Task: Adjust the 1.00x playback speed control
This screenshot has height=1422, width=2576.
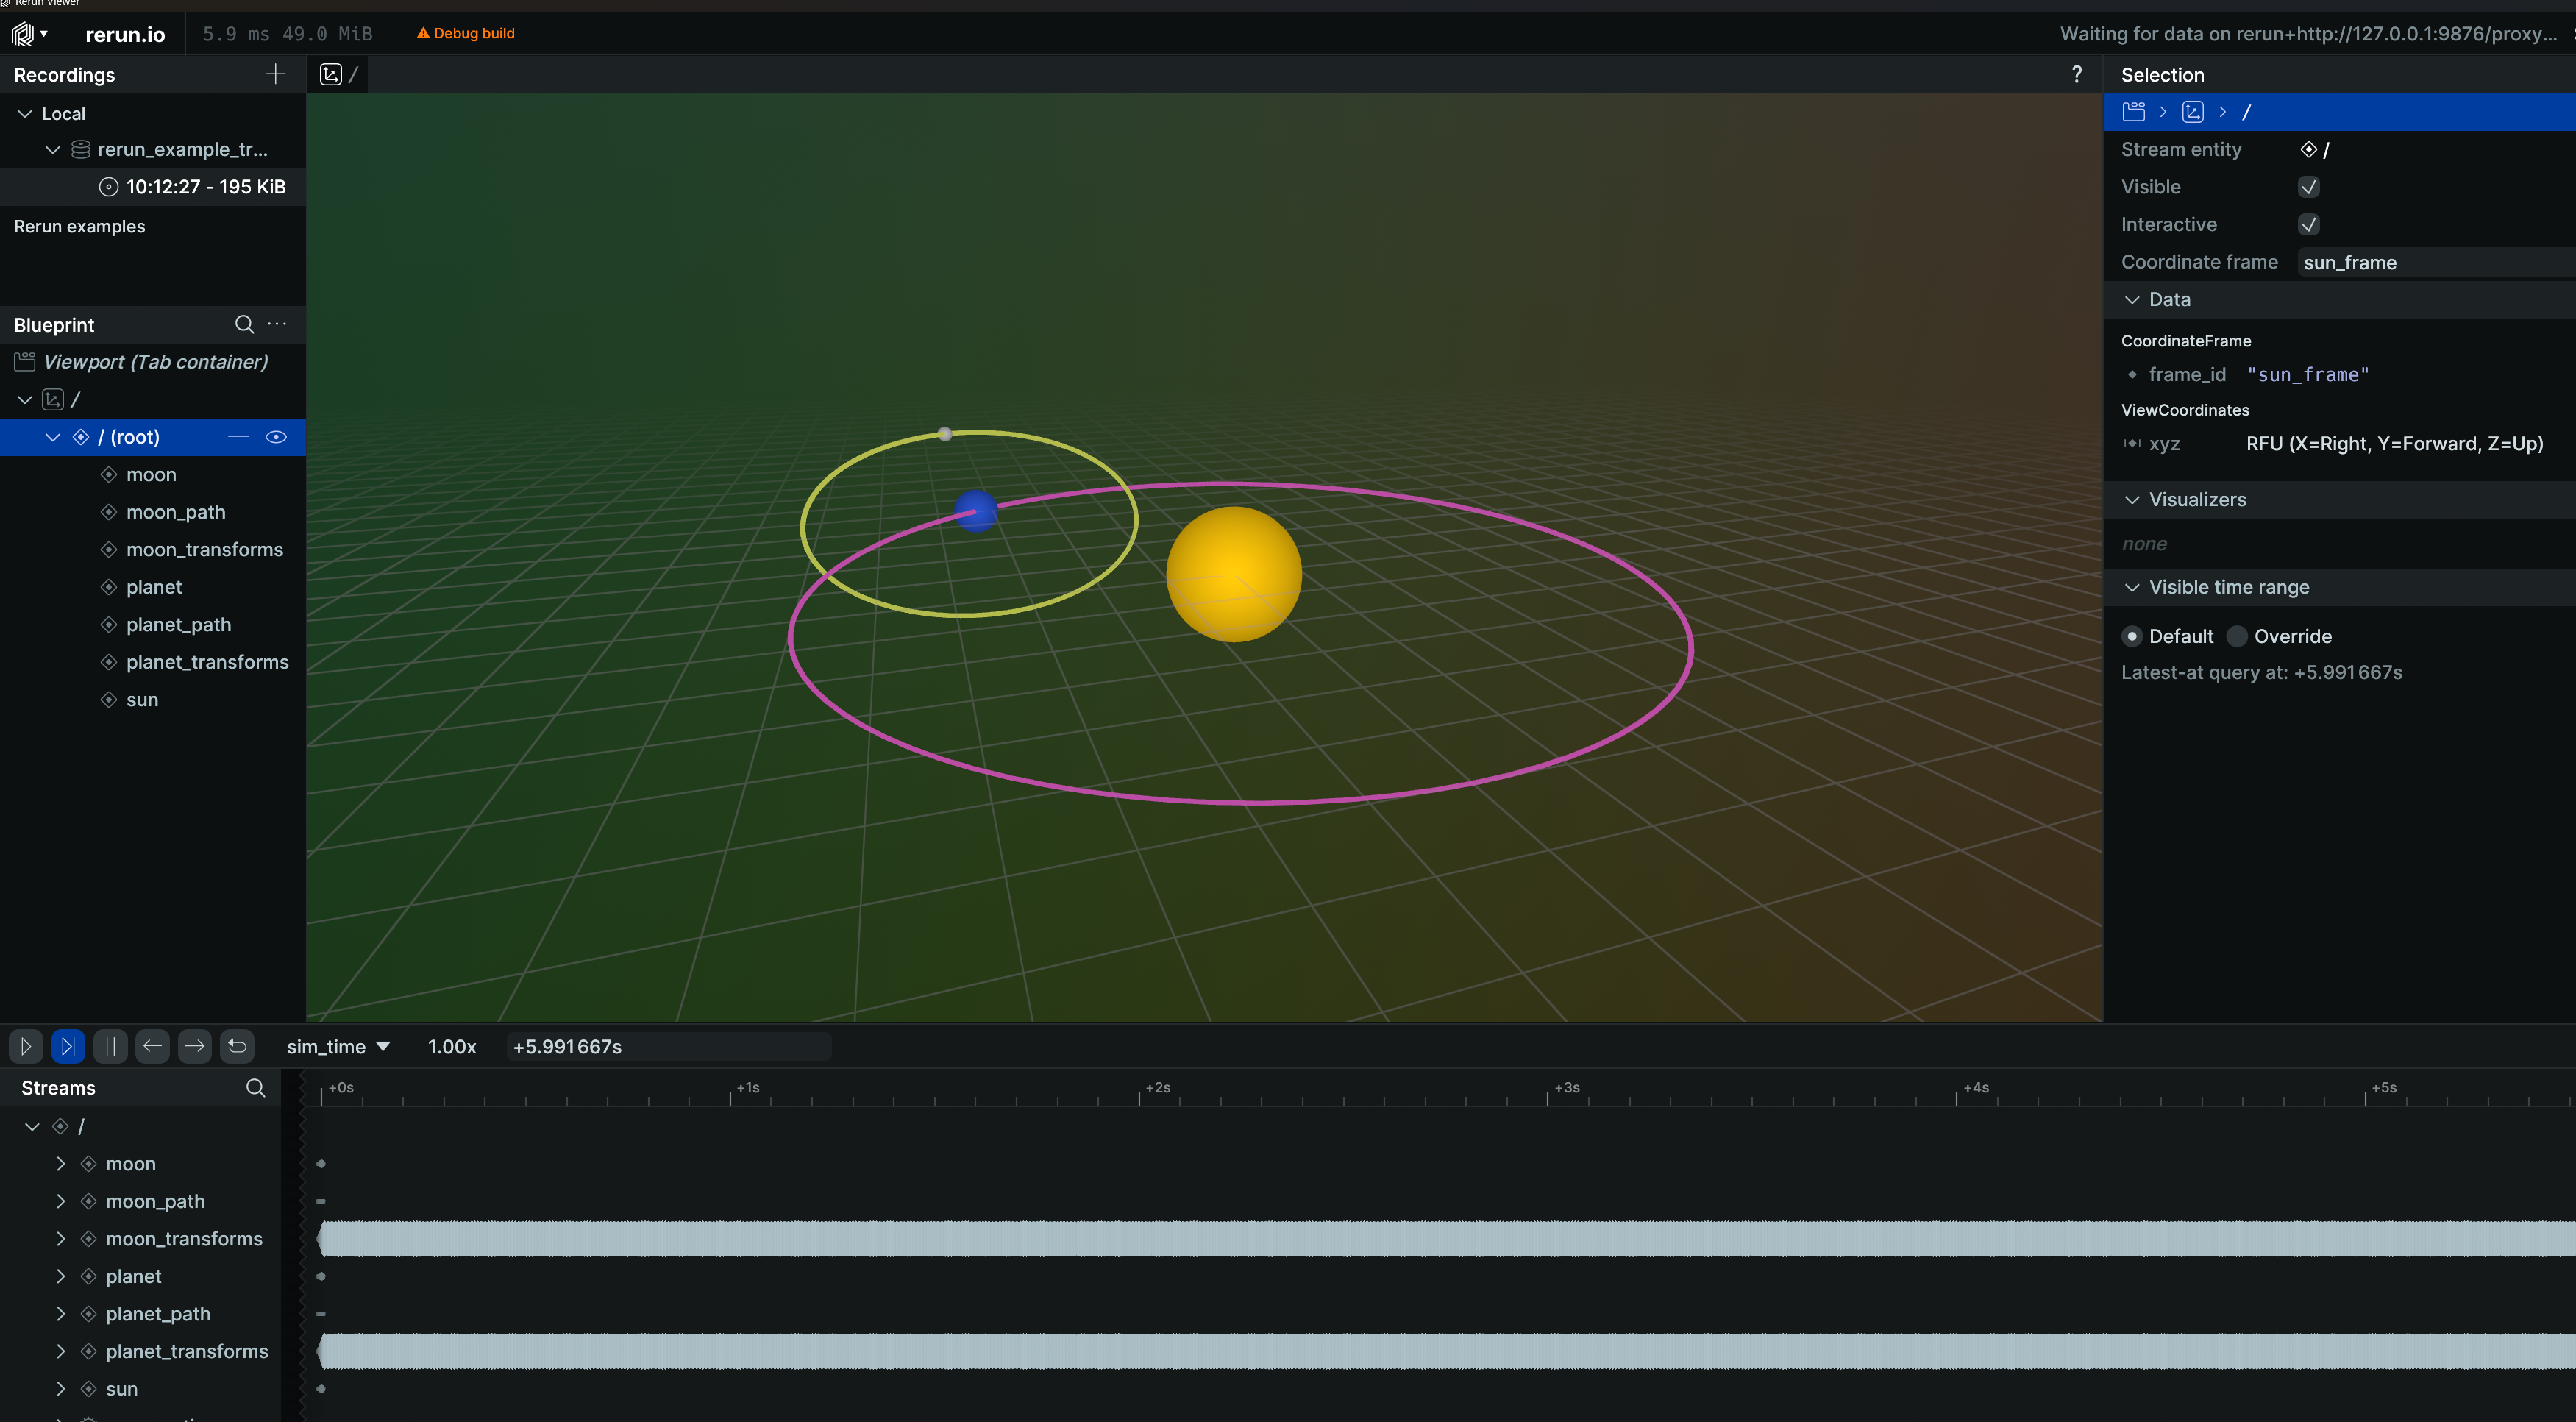Action: (451, 1046)
